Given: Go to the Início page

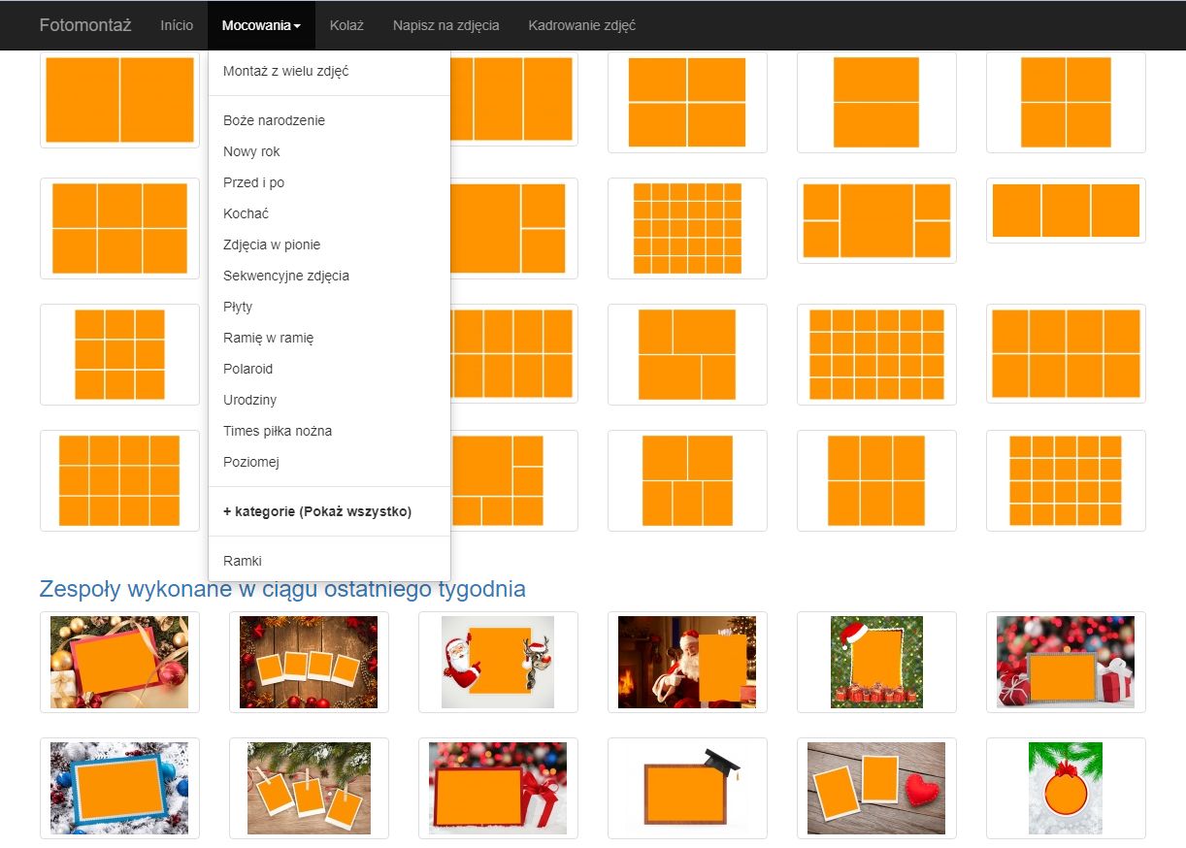Looking at the screenshot, I should [x=177, y=25].
